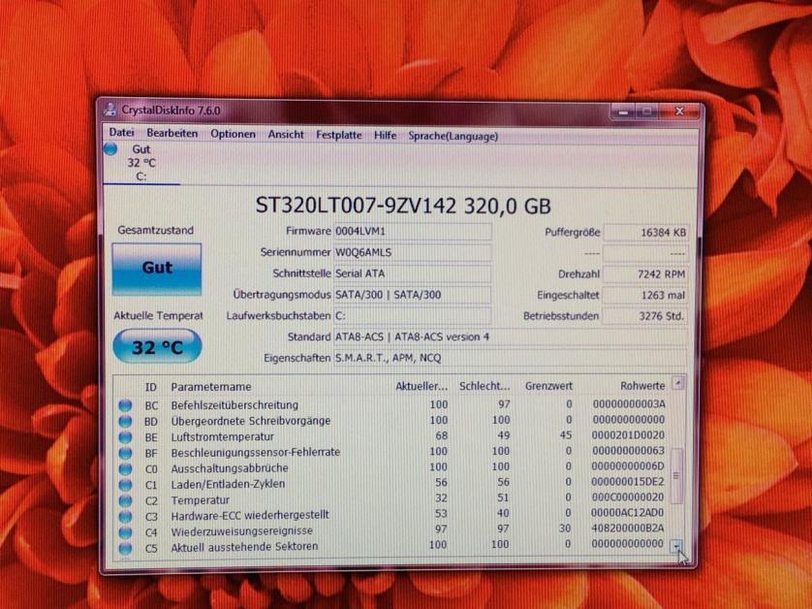
Task: Select the Aktuell ausstehende Sektoren text
Action: click(x=244, y=547)
